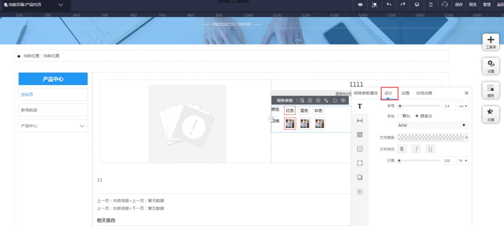Image resolution: width=504 pixels, height=226 pixels.
Task: Click the undo arrow in top toolbar
Action: click(x=388, y=5)
